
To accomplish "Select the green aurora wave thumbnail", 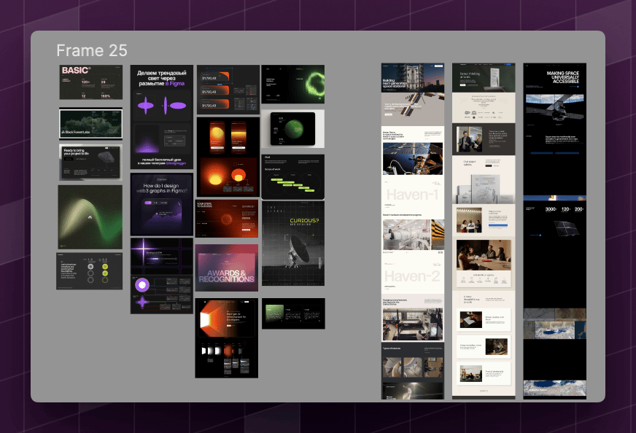I will coord(90,217).
